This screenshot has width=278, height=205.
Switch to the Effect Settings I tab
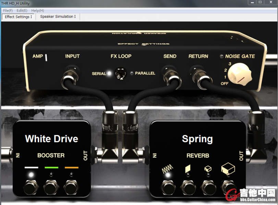[x=18, y=17]
